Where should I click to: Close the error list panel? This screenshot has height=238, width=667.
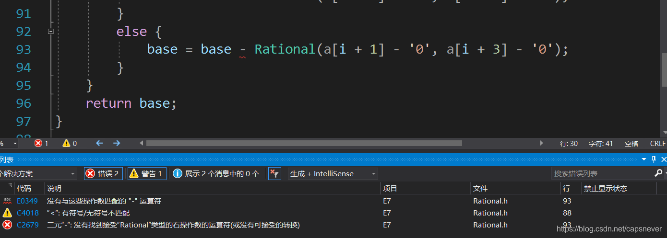pyautogui.click(x=664, y=159)
